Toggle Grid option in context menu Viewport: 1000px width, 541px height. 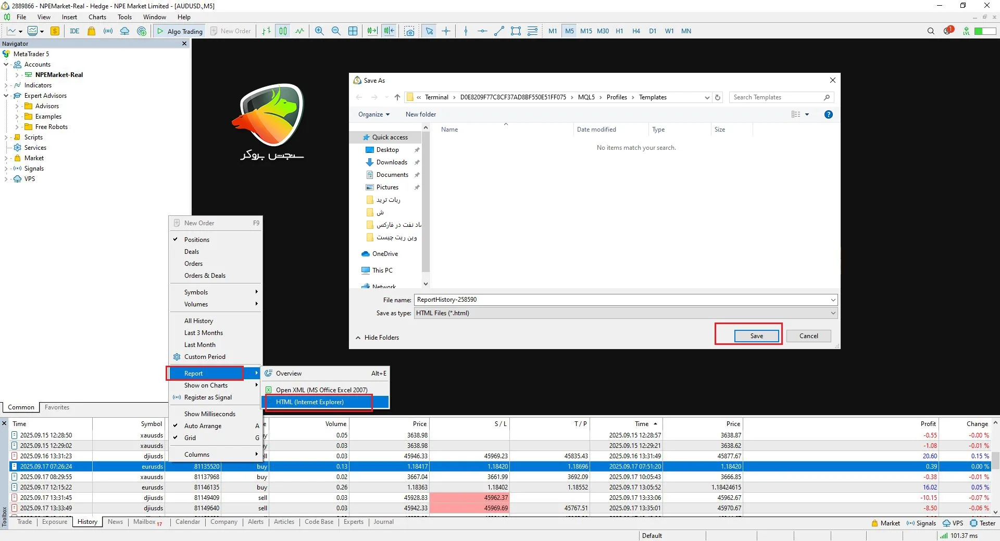pyautogui.click(x=190, y=438)
